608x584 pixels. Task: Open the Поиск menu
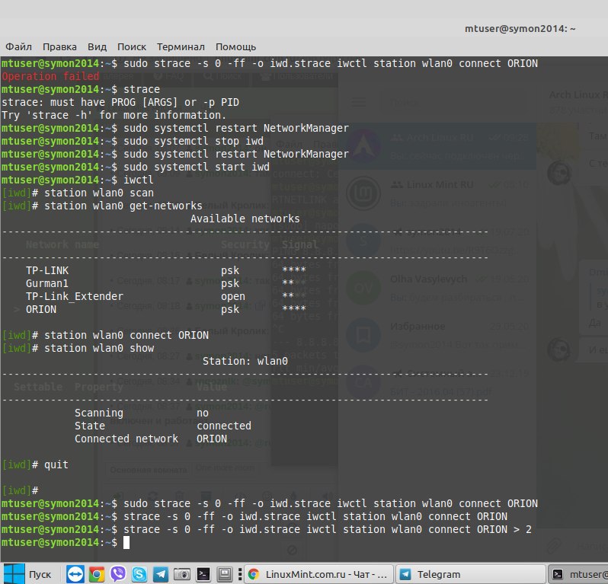tap(132, 46)
